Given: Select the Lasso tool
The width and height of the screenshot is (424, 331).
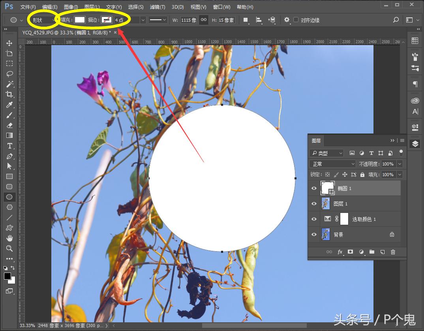Looking at the screenshot, I should coord(9,74).
